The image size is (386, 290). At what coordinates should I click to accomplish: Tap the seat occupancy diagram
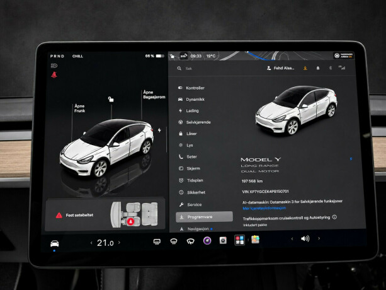134,214
